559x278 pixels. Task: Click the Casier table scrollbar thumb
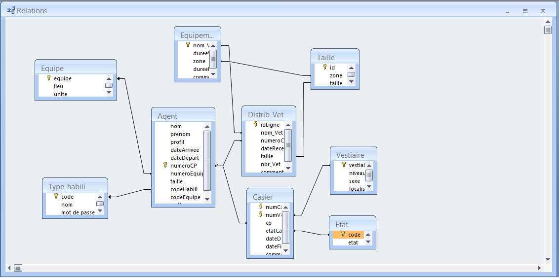285,227
